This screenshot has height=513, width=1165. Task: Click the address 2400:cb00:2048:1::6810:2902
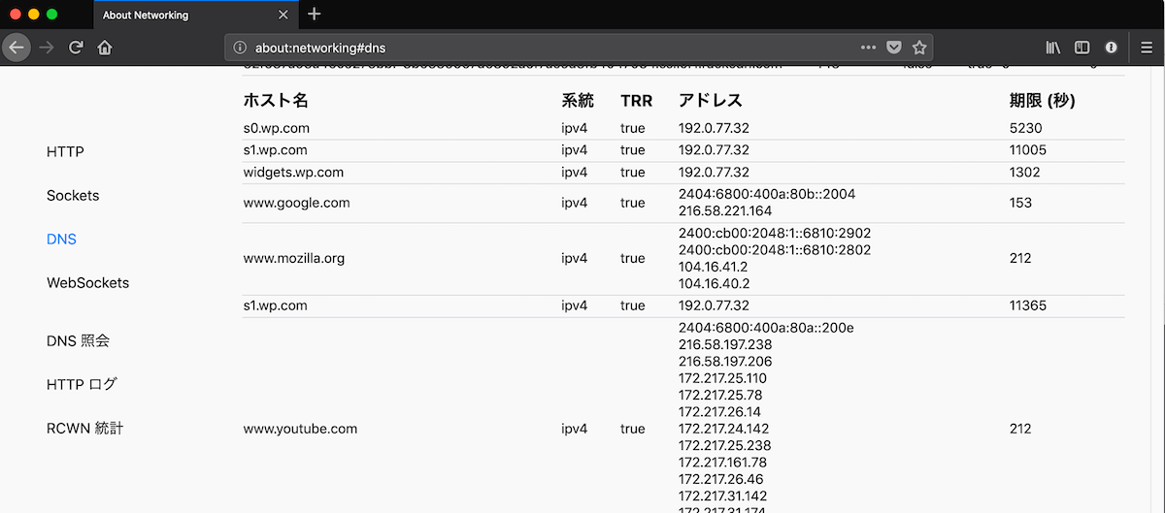pos(775,234)
